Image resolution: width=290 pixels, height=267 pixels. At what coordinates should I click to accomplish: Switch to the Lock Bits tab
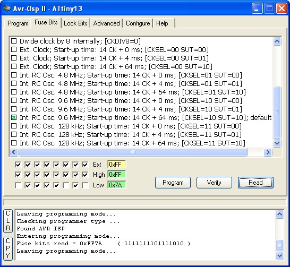pos(75,23)
